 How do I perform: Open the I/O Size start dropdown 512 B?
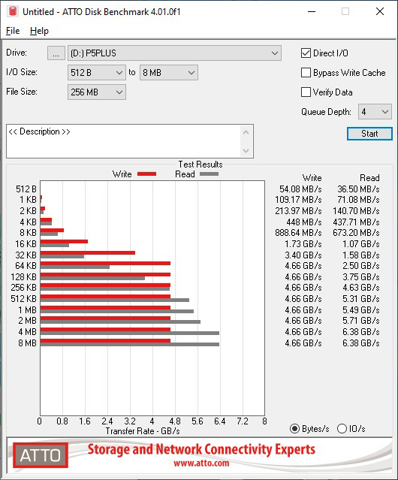coord(97,73)
